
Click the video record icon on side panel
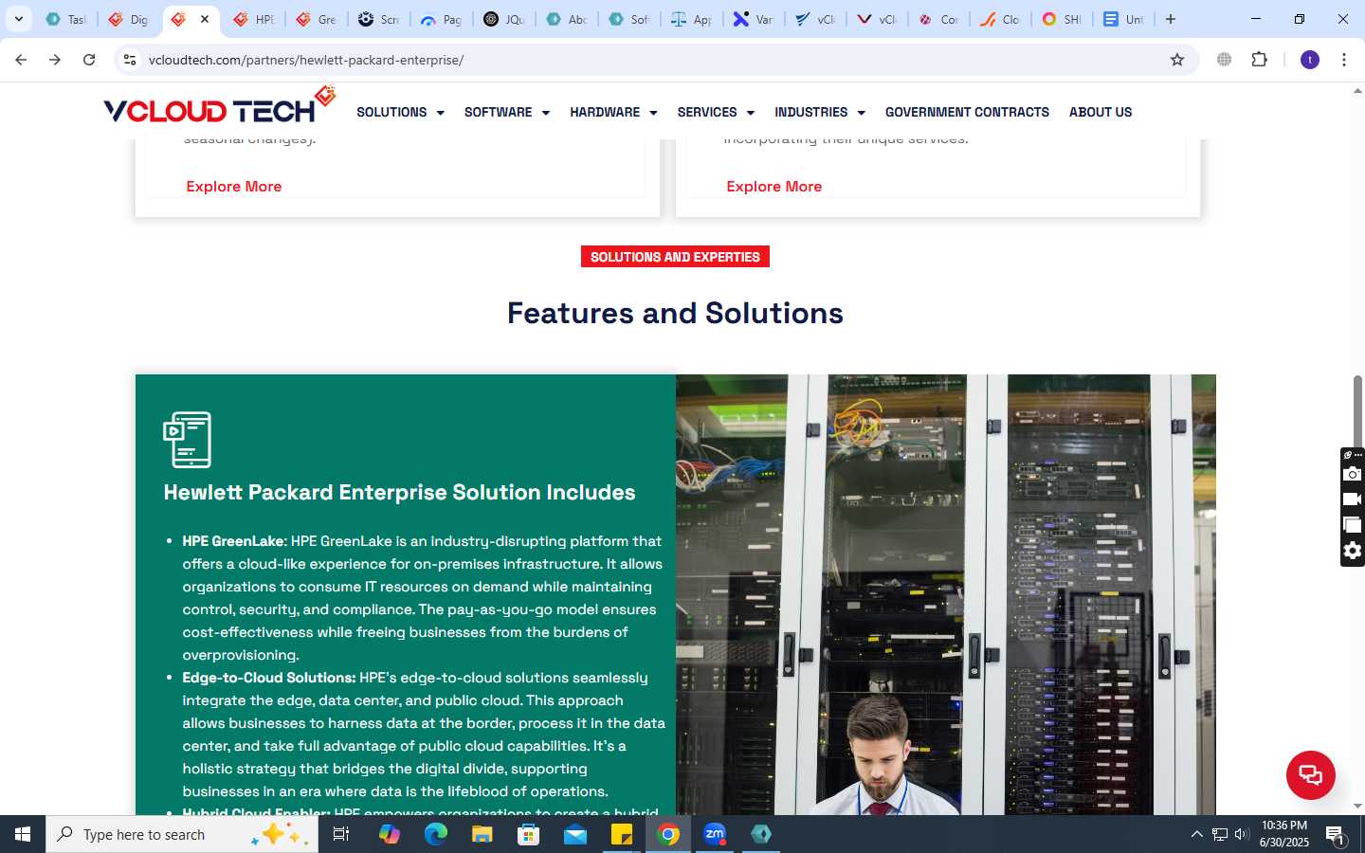pyautogui.click(x=1353, y=499)
